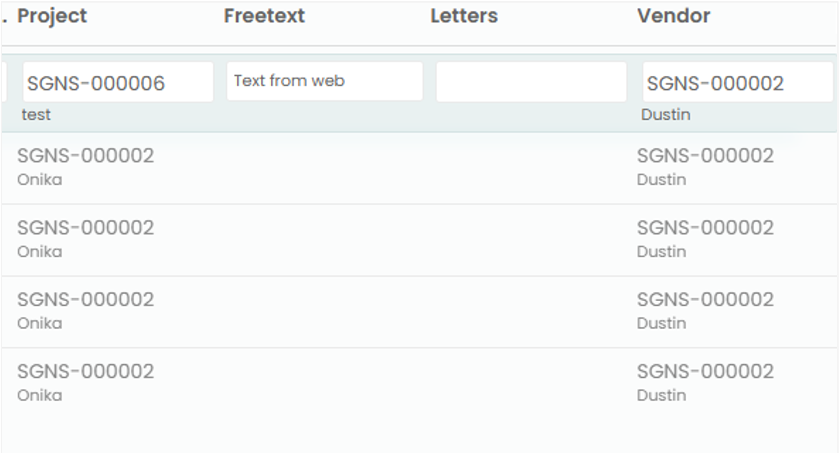Sort by the Freetext column header
This screenshot has width=839, height=453.
264,16
